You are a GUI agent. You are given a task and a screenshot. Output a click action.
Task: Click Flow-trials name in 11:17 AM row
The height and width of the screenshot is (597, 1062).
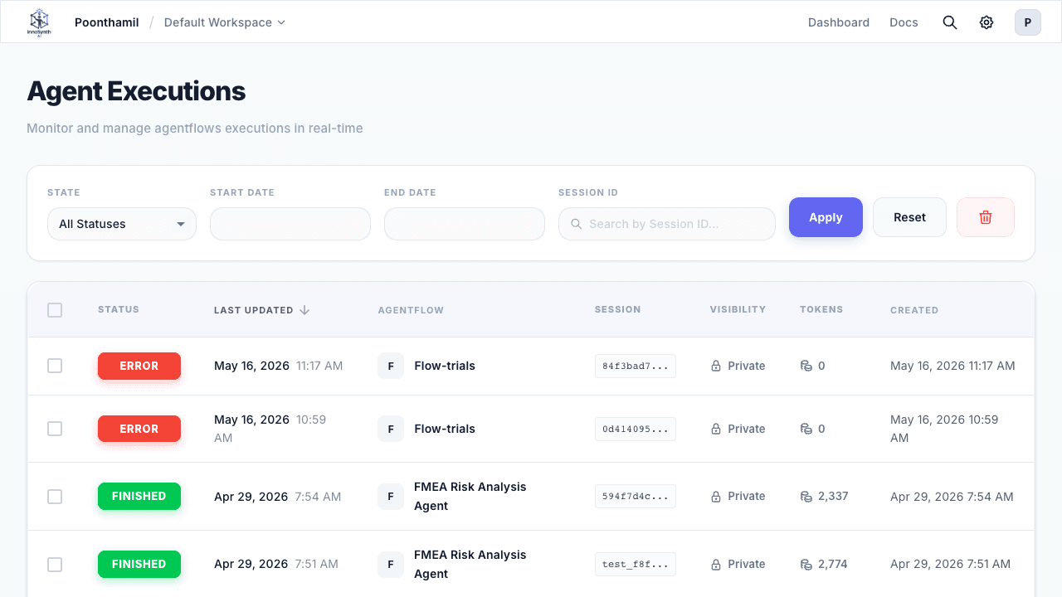point(445,366)
